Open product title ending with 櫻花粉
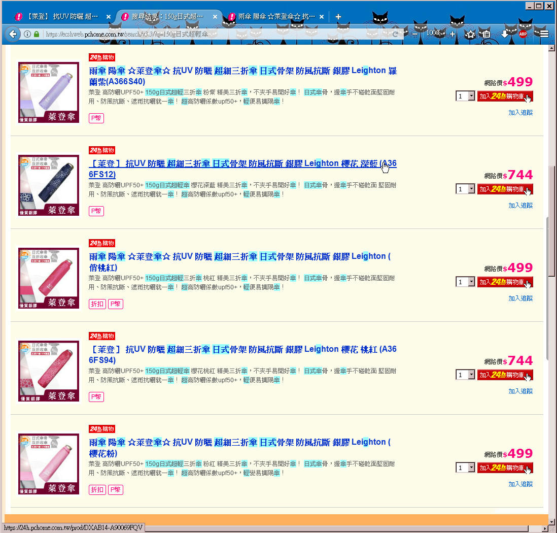 point(240,448)
